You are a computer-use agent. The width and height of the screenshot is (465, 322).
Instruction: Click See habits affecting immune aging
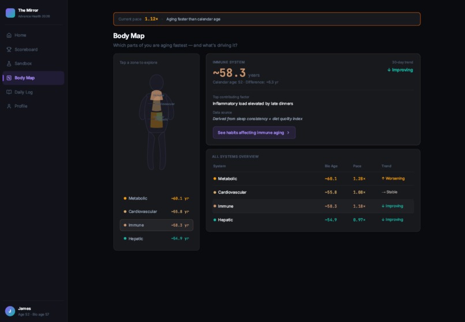coord(254,133)
